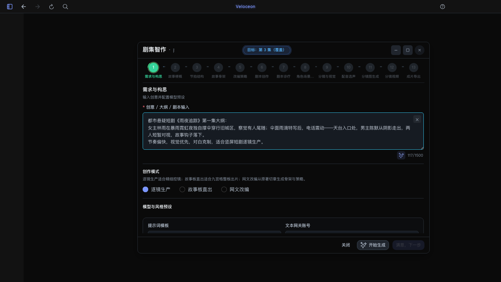
Task: Select the 网文改编 radio option
Action: pyautogui.click(x=235, y=189)
